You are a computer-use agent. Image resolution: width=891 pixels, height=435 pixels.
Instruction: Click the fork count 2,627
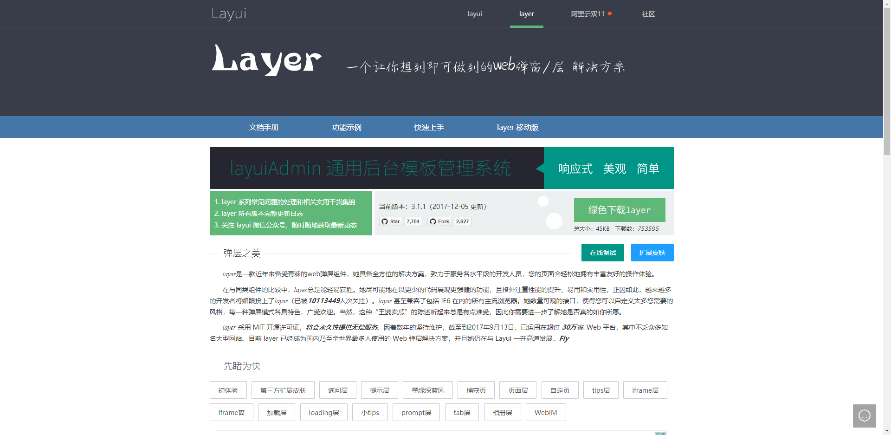(462, 221)
